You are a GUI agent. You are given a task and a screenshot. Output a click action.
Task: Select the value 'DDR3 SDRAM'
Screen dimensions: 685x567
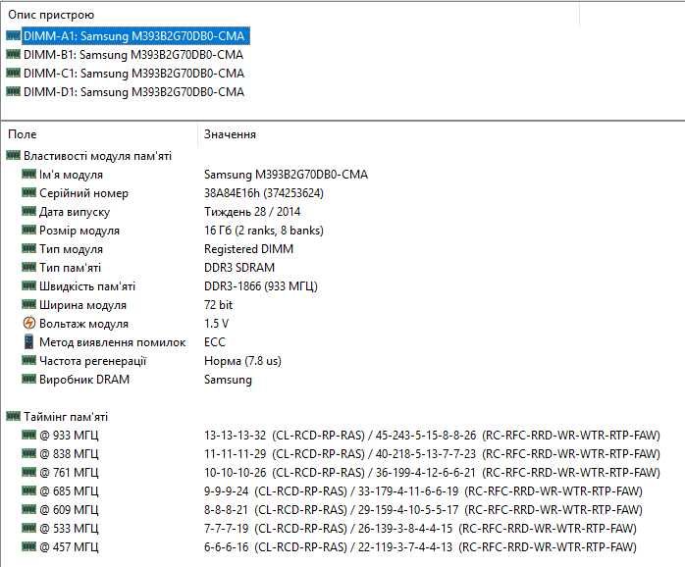[239, 268]
